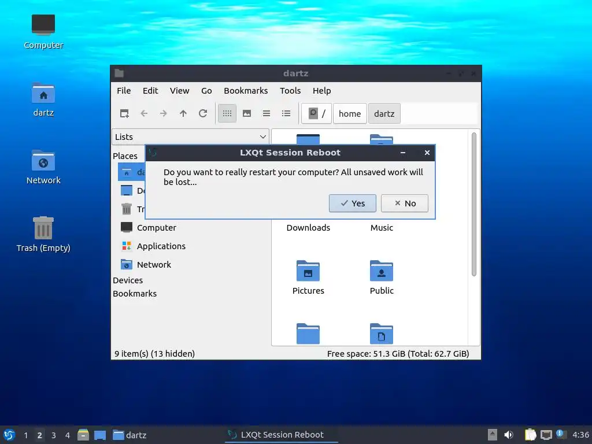Viewport: 592px width, 444px height.
Task: Open the Lists side pane dropdown
Action: 190,136
